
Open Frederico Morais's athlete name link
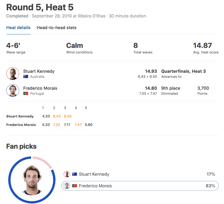pos(40,88)
